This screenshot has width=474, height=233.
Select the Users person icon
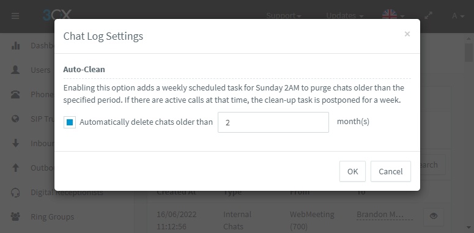[x=15, y=70]
